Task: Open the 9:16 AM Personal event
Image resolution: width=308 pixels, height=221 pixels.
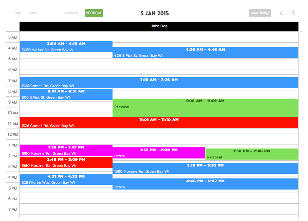Action: pyautogui.click(x=205, y=107)
